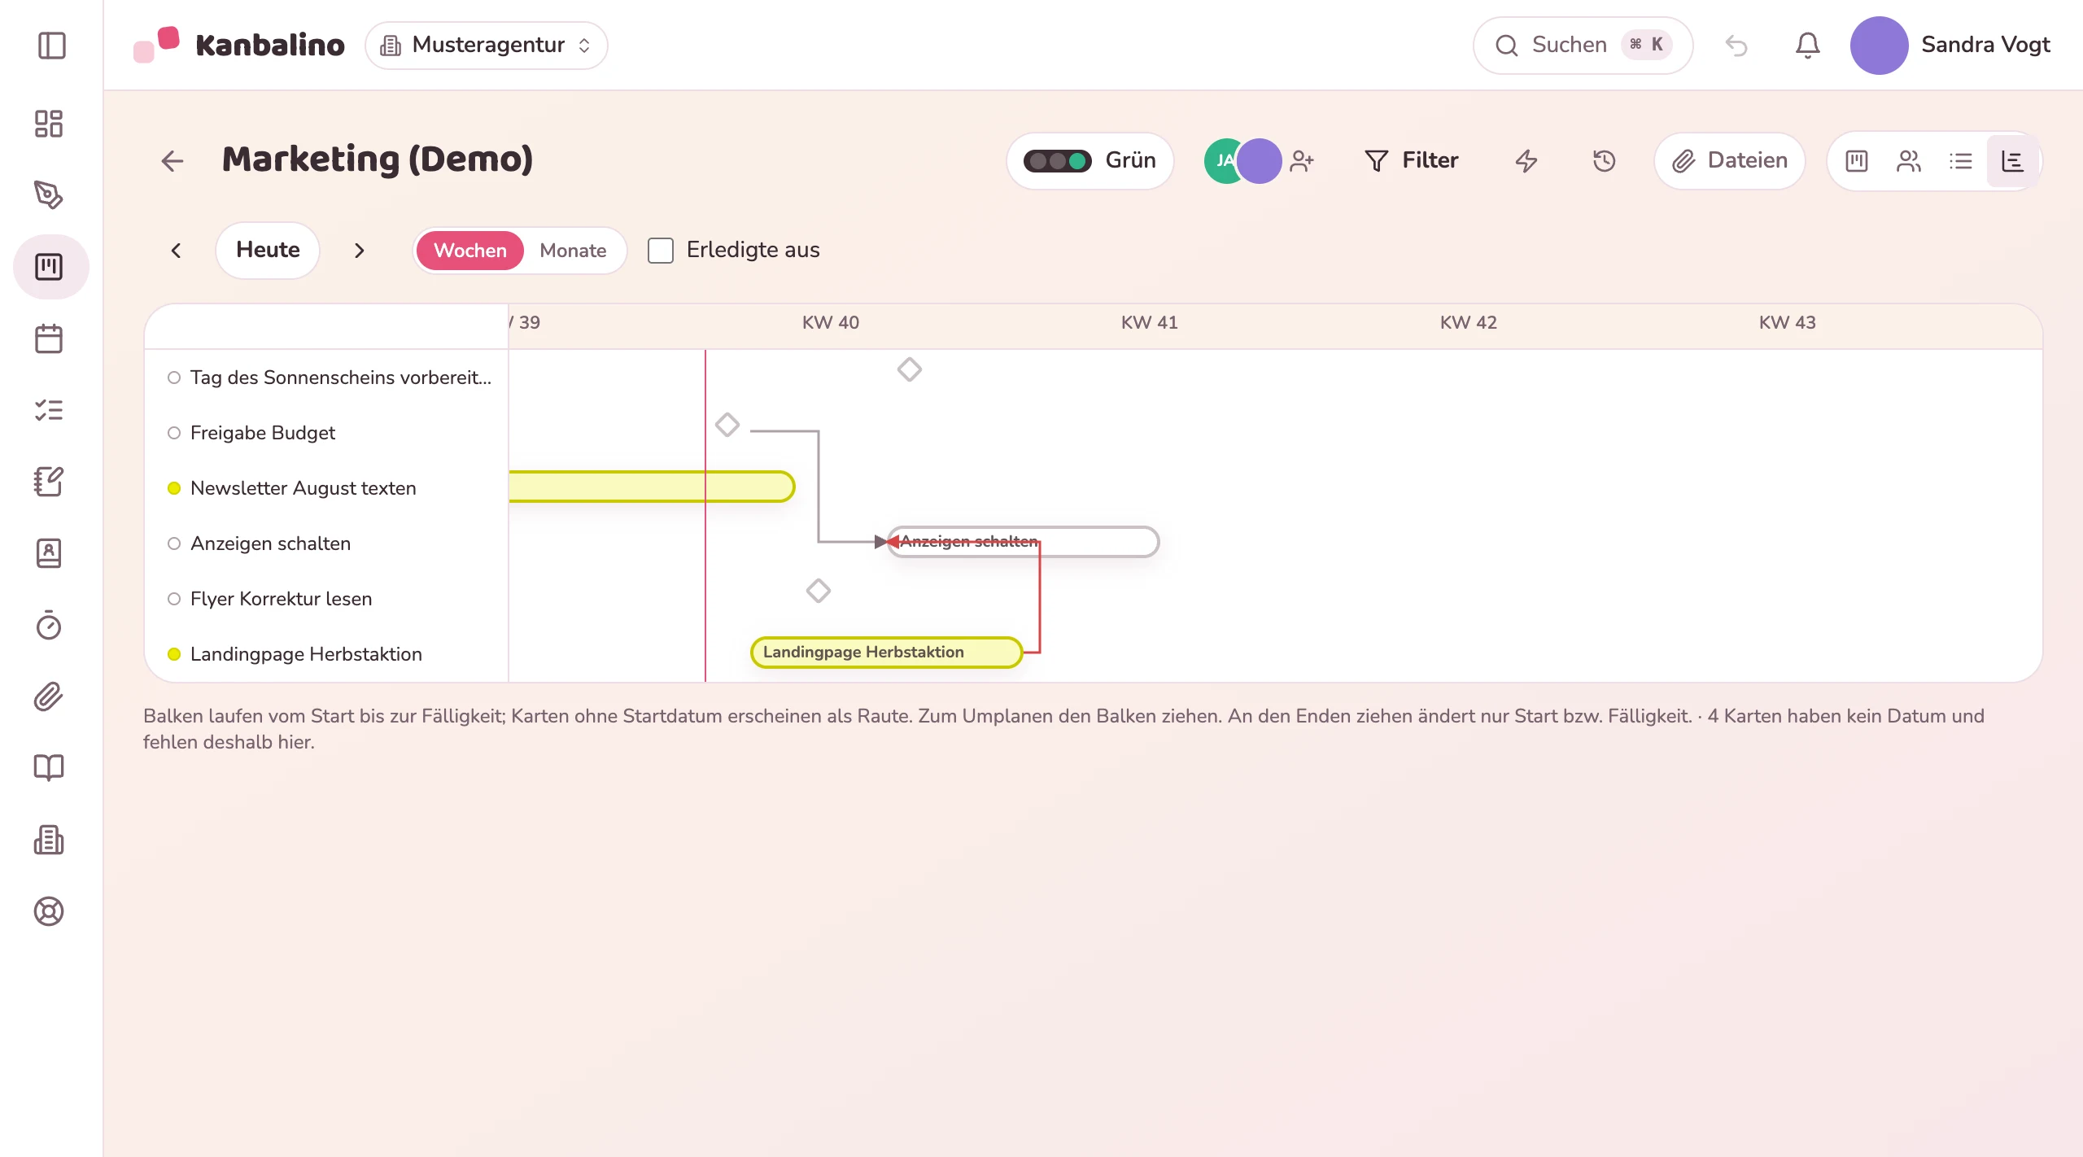Click the Flyer Korrektur lesen row label
2083x1157 pixels.
point(281,599)
